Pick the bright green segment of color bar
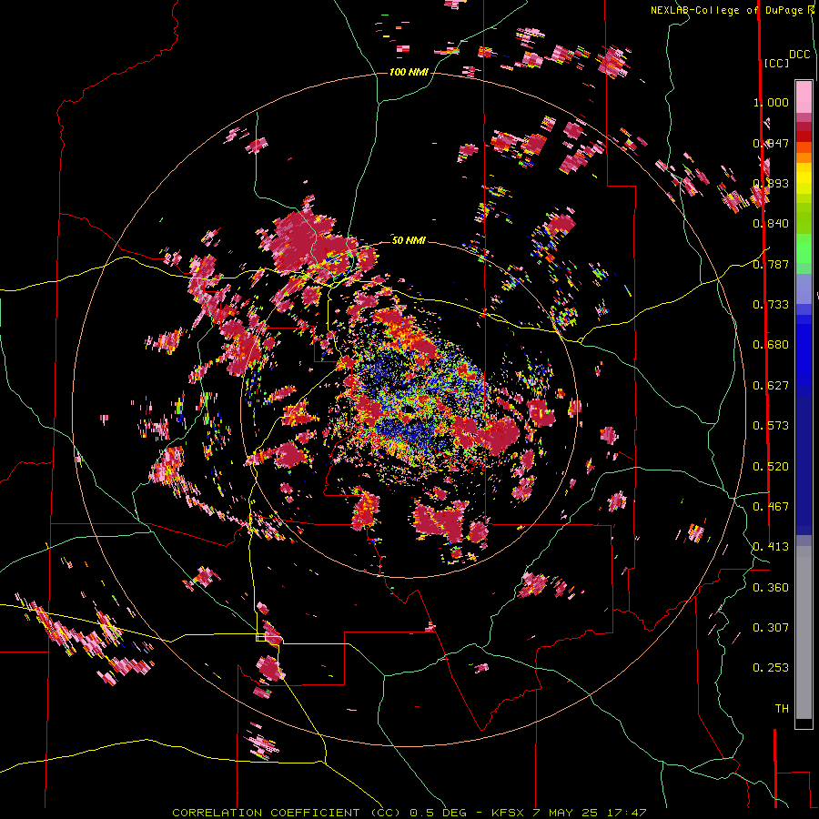The width and height of the screenshot is (819, 819). click(804, 248)
